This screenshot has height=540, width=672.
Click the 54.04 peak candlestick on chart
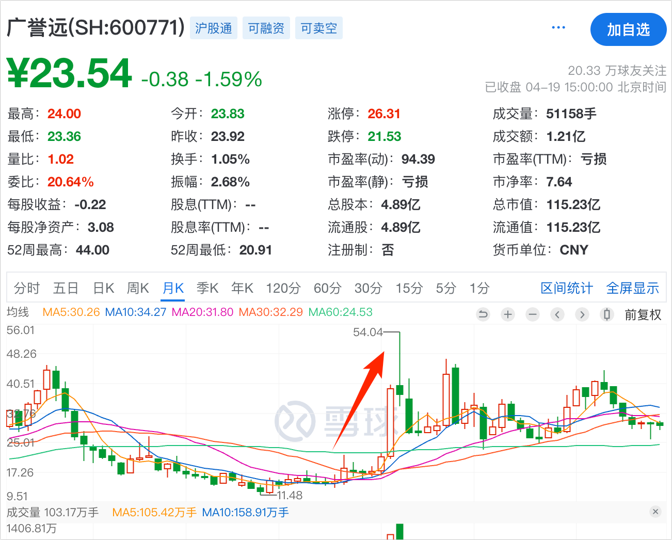(399, 389)
